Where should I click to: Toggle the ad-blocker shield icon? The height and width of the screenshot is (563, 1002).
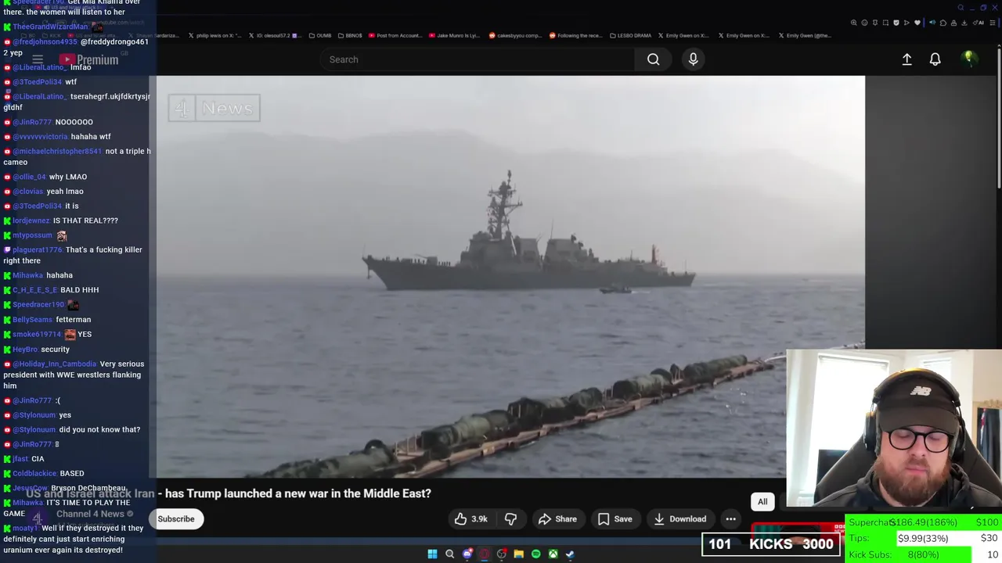(896, 23)
